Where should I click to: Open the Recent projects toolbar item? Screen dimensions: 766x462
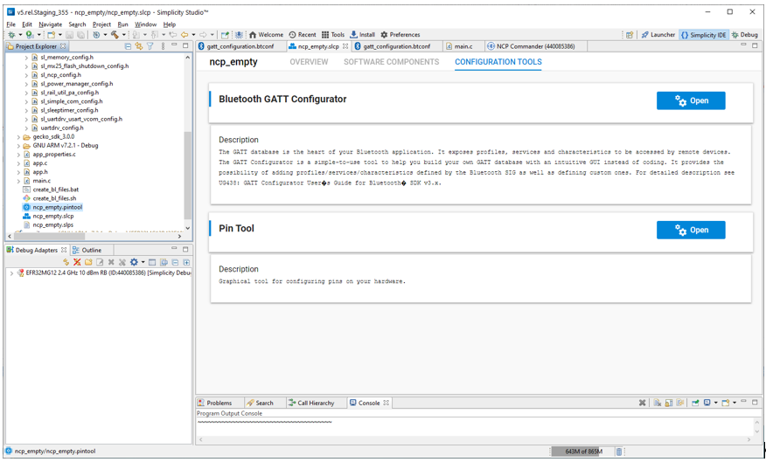[x=303, y=35]
